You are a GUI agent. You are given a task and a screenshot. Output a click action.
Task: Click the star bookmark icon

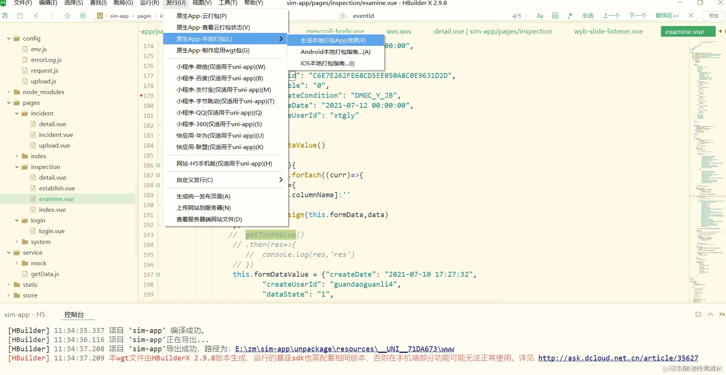click(x=67, y=16)
